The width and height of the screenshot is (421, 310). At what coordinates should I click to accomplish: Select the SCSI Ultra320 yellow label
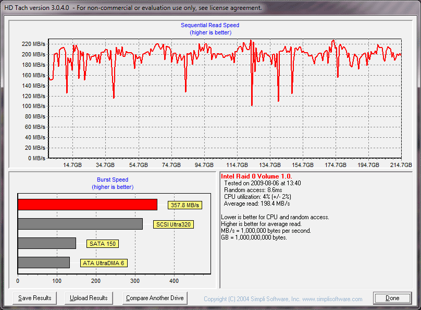pyautogui.click(x=172, y=224)
